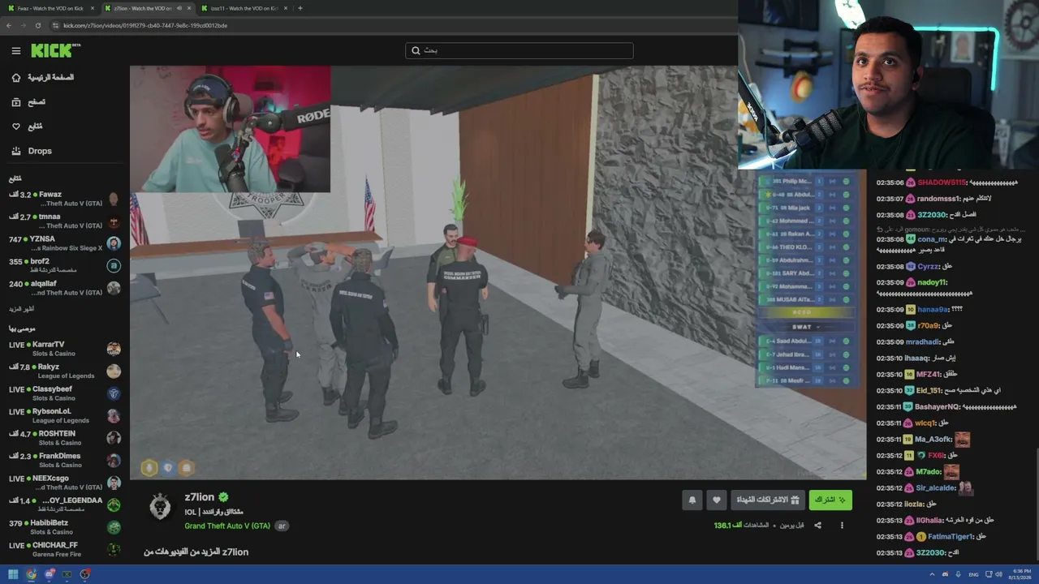Follow z7lion with the heart button
This screenshot has height=584, width=1039.
[x=716, y=500]
